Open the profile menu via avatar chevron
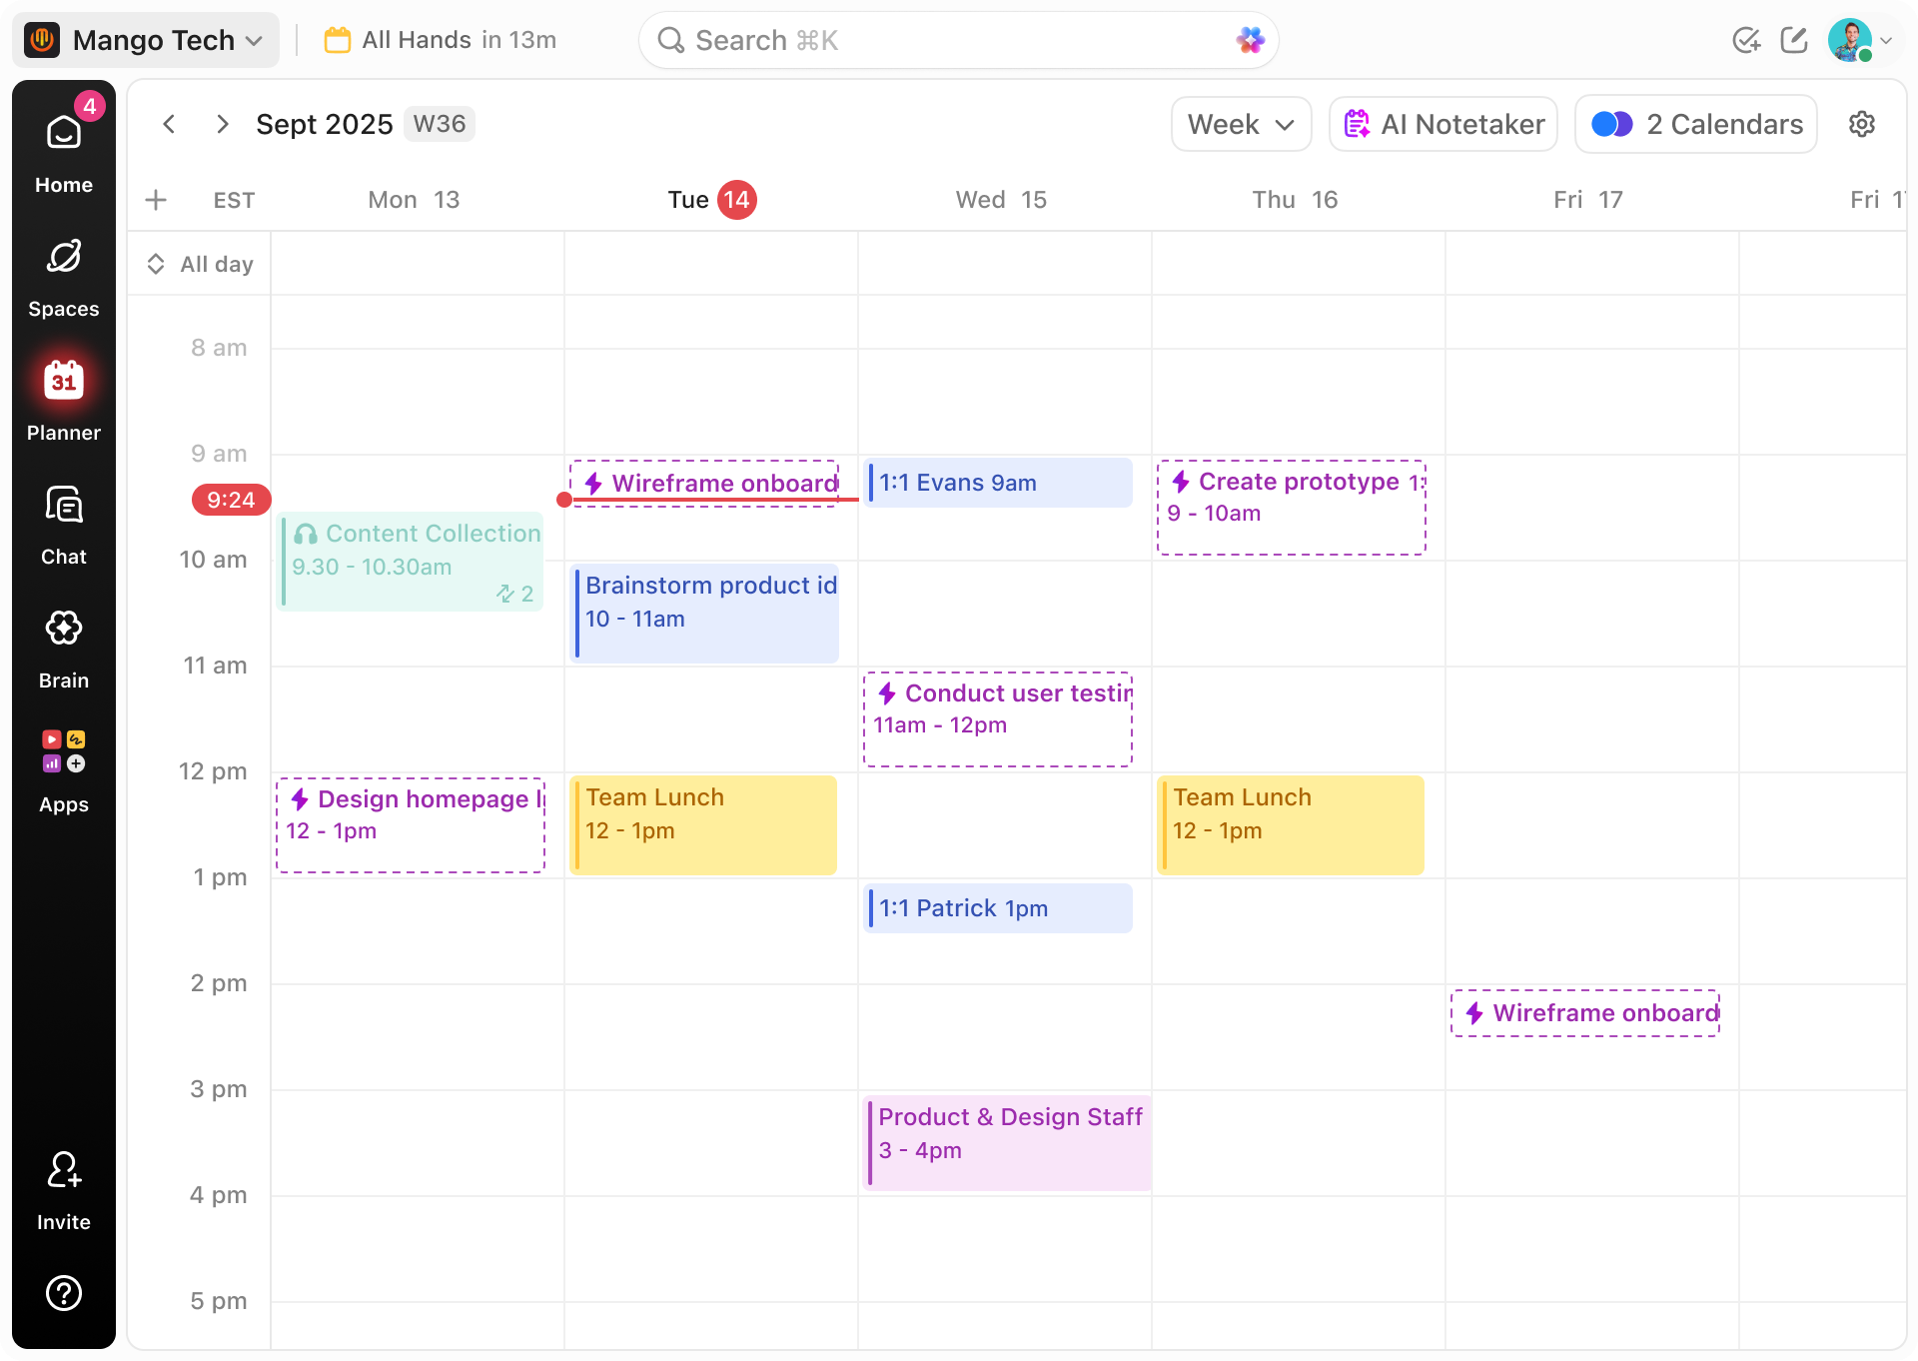Image resolution: width=1918 pixels, height=1361 pixels. click(x=1887, y=40)
